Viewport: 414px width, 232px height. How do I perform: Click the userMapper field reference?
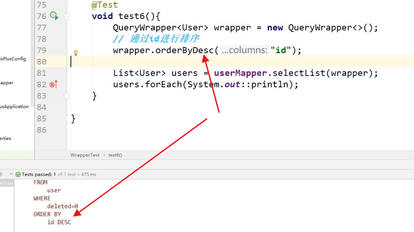pyautogui.click(x=240, y=73)
